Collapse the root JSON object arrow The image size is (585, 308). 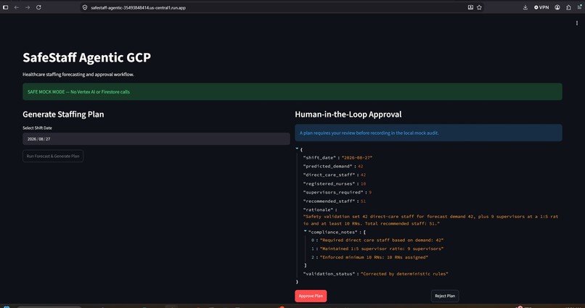(x=297, y=149)
